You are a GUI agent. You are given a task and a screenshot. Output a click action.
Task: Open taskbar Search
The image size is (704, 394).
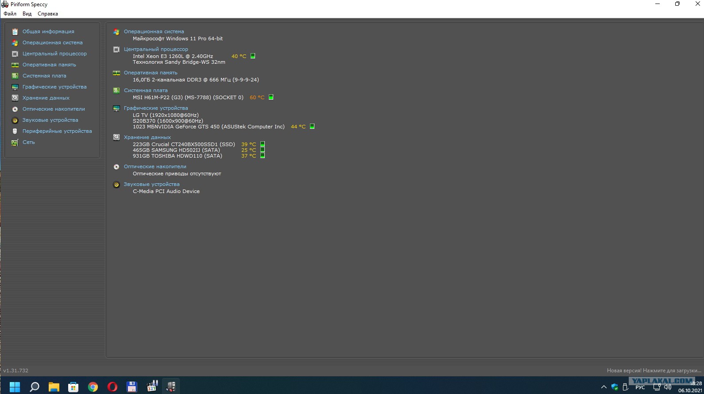click(34, 386)
